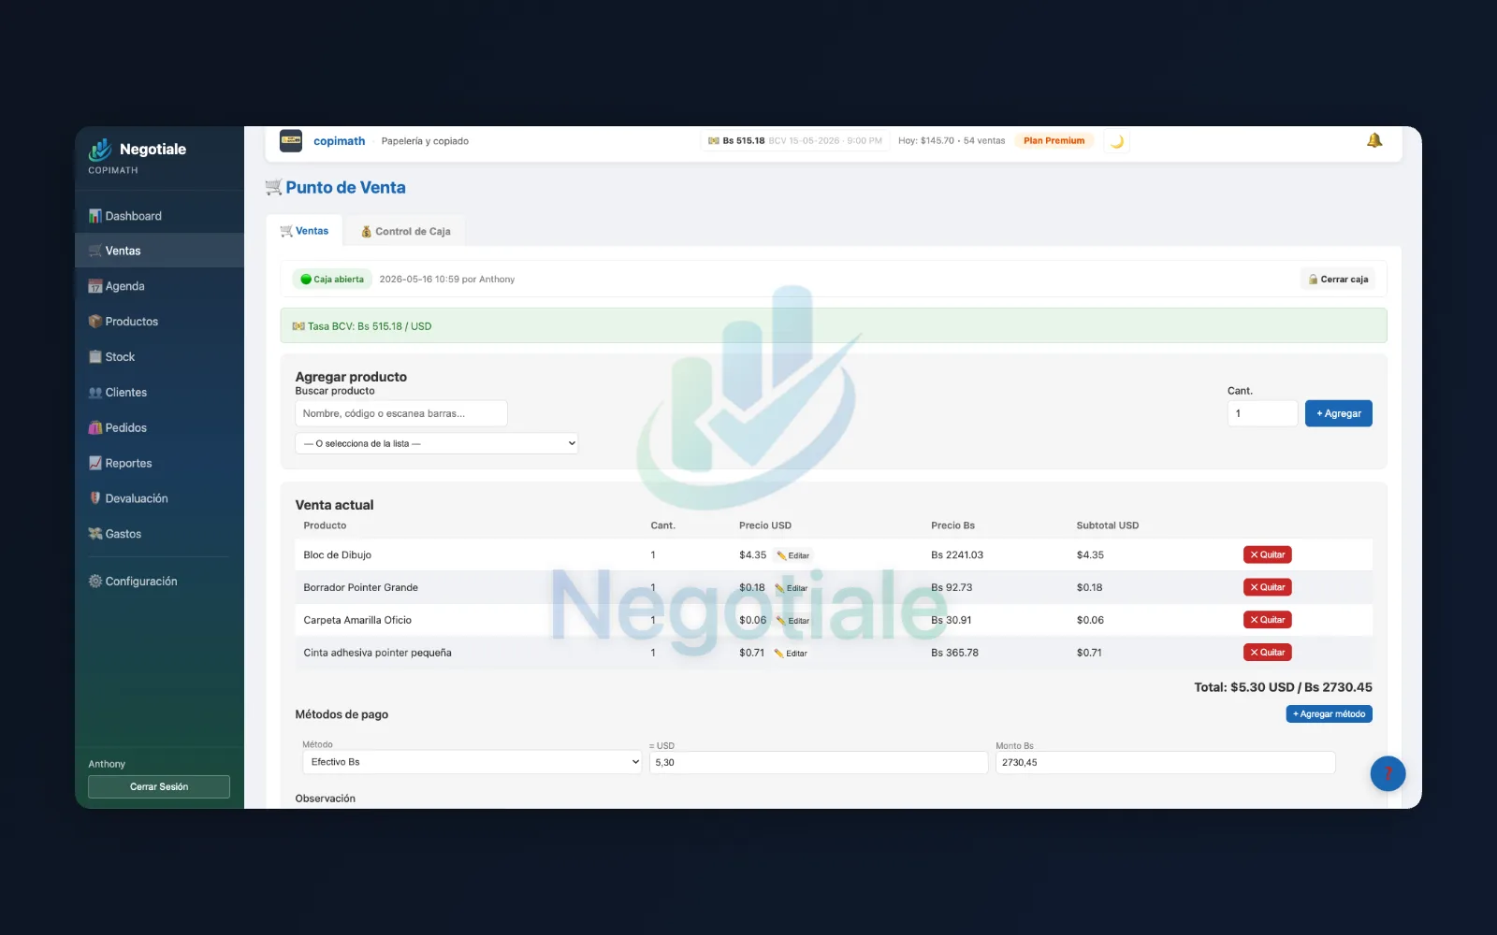This screenshot has width=1497, height=935.
Task: Click the Stock clipboard icon
Action: point(94,357)
